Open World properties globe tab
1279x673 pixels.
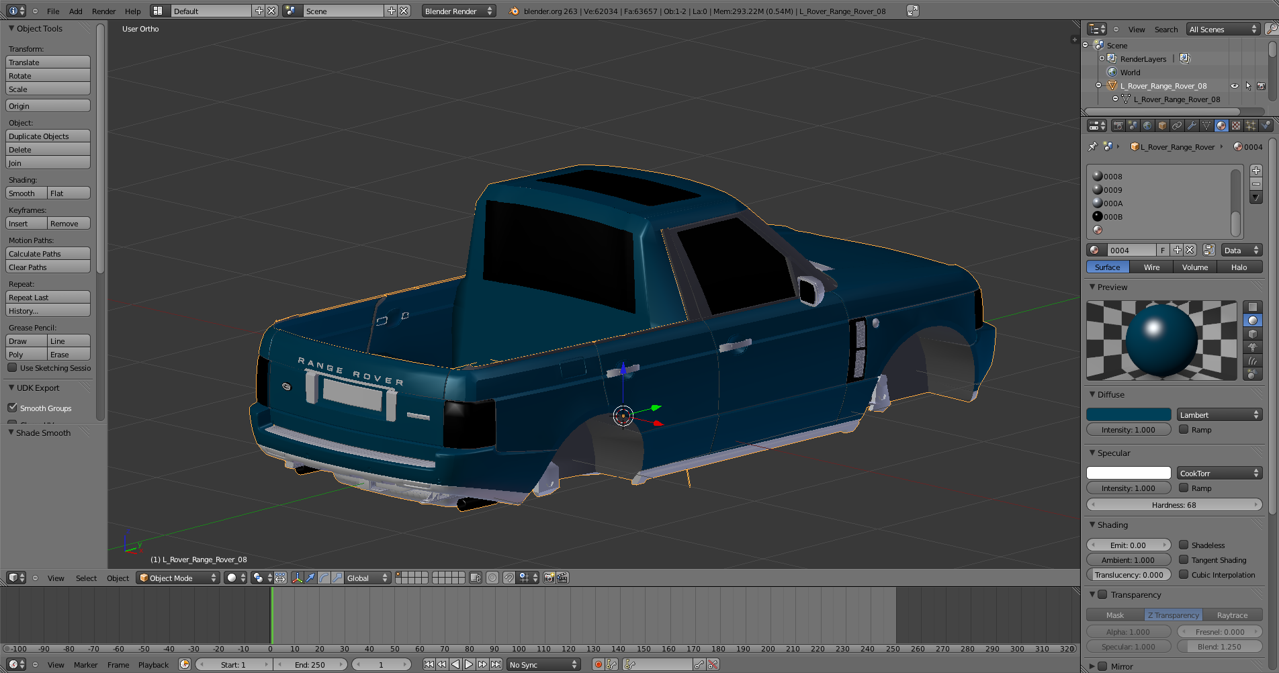point(1147,126)
